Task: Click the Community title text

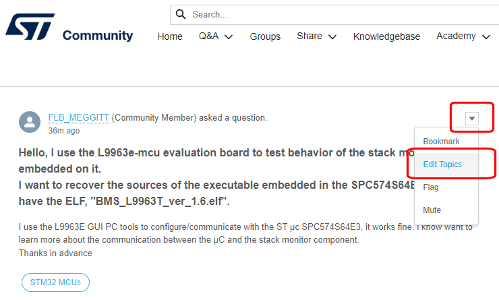Action: point(98,35)
